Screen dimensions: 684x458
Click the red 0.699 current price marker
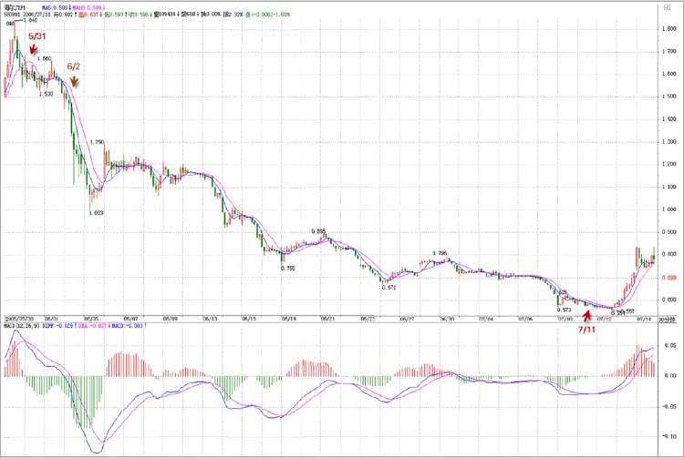(x=668, y=277)
